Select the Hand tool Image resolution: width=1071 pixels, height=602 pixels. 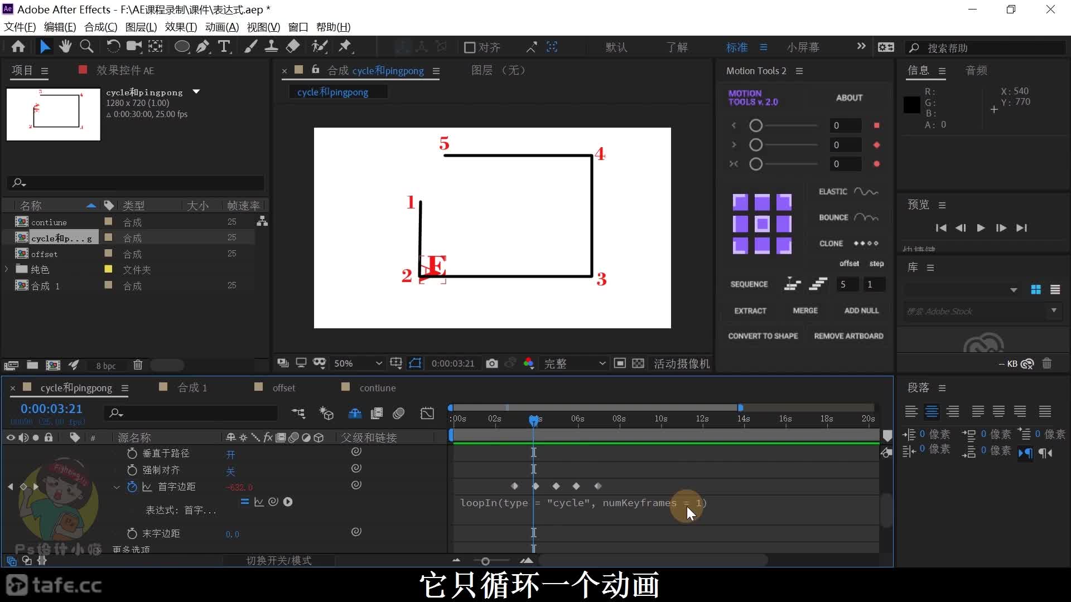click(65, 47)
